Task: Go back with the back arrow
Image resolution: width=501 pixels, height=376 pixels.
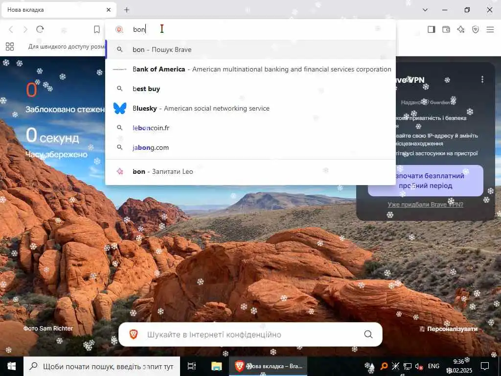Action: coord(11,29)
